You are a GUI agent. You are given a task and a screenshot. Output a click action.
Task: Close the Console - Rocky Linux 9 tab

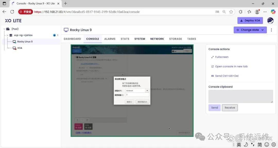(58, 3)
